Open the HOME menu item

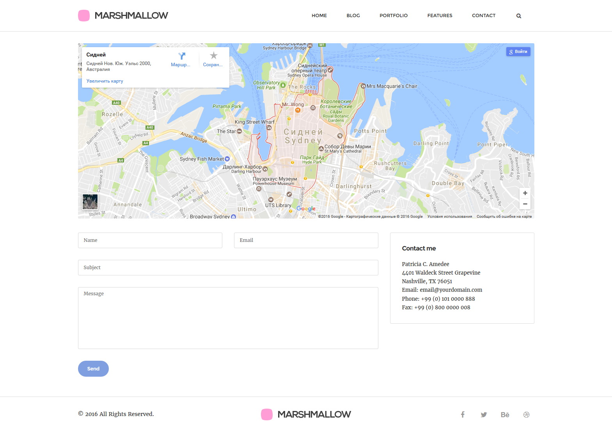pyautogui.click(x=319, y=16)
